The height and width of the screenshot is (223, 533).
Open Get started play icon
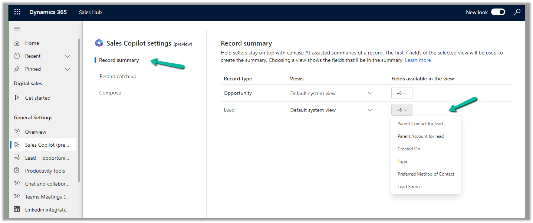(17, 98)
